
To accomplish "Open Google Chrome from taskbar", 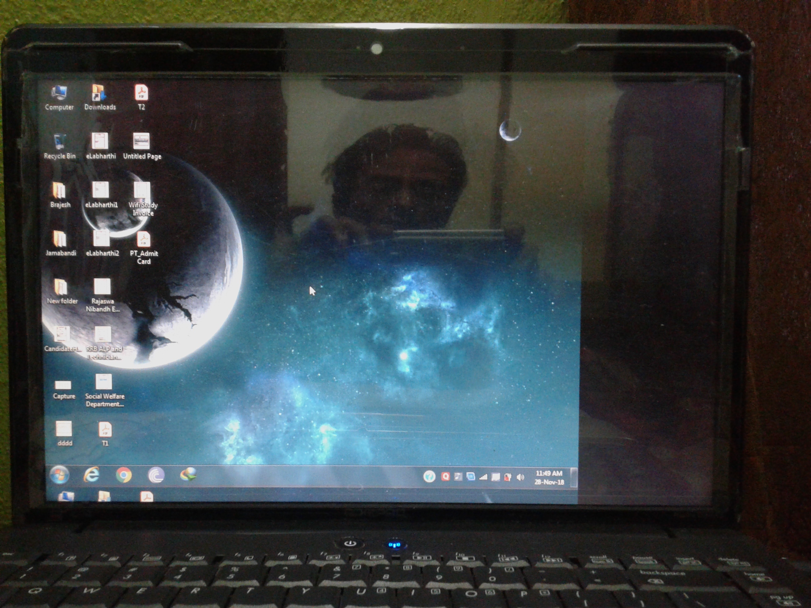I will 123,475.
